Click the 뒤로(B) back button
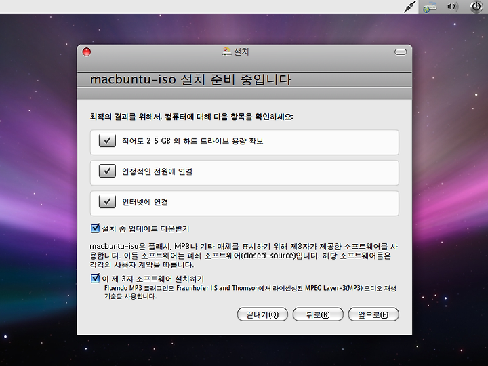Image resolution: width=488 pixels, height=366 pixels. 318,314
